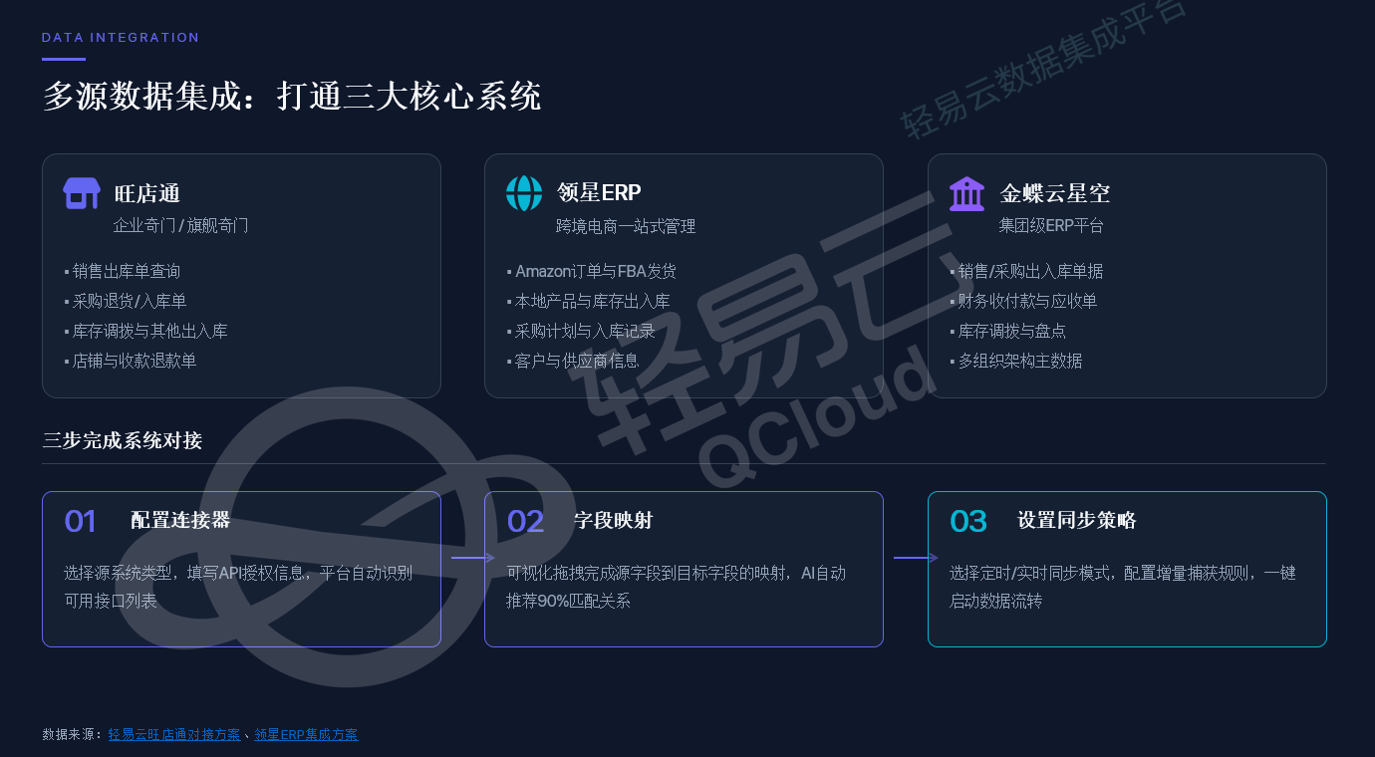Select the Amazon订单与FBA发货 bullet item

click(595, 271)
